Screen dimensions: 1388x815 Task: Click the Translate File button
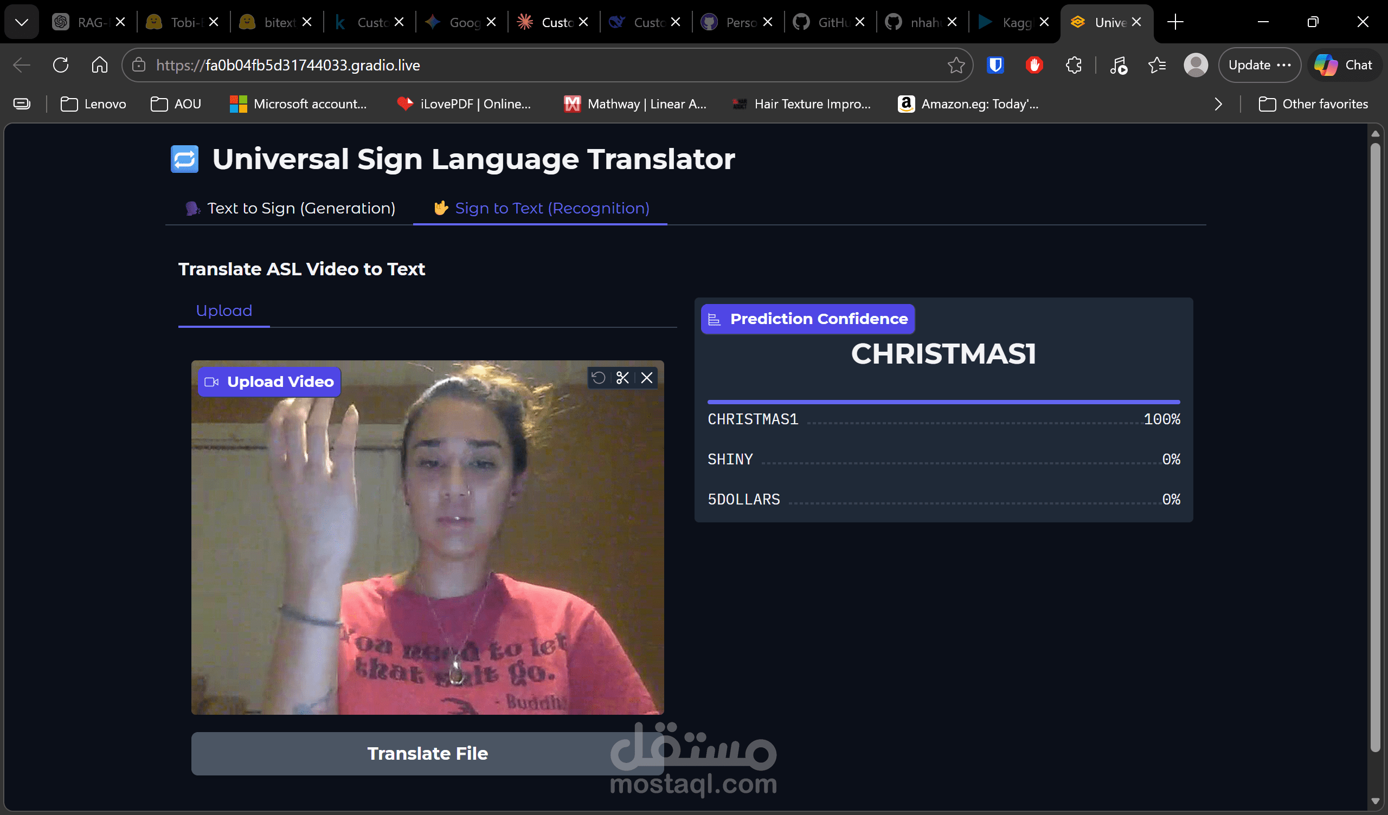tap(428, 753)
